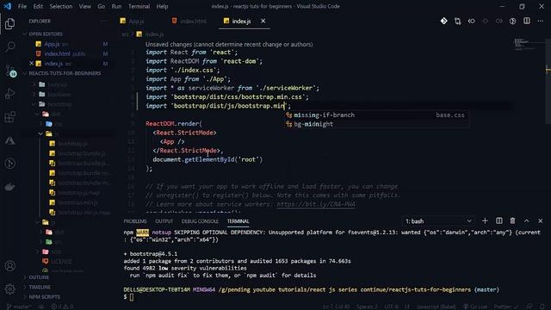551x310 pixels.
Task: Select the Terminal panel tab
Action: point(238,221)
